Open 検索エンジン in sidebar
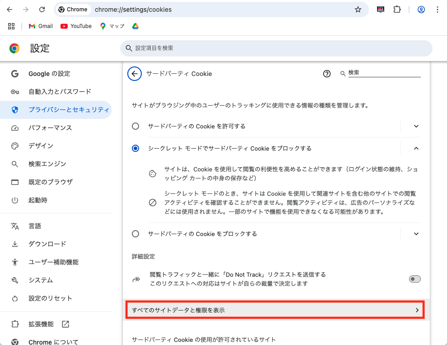Viewport: 447px width, 345px height. (x=56, y=164)
